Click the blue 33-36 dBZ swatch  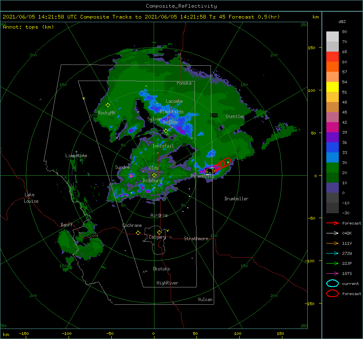(332, 148)
